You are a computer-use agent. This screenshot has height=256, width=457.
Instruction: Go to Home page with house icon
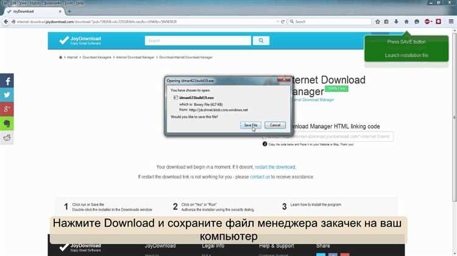(406, 22)
